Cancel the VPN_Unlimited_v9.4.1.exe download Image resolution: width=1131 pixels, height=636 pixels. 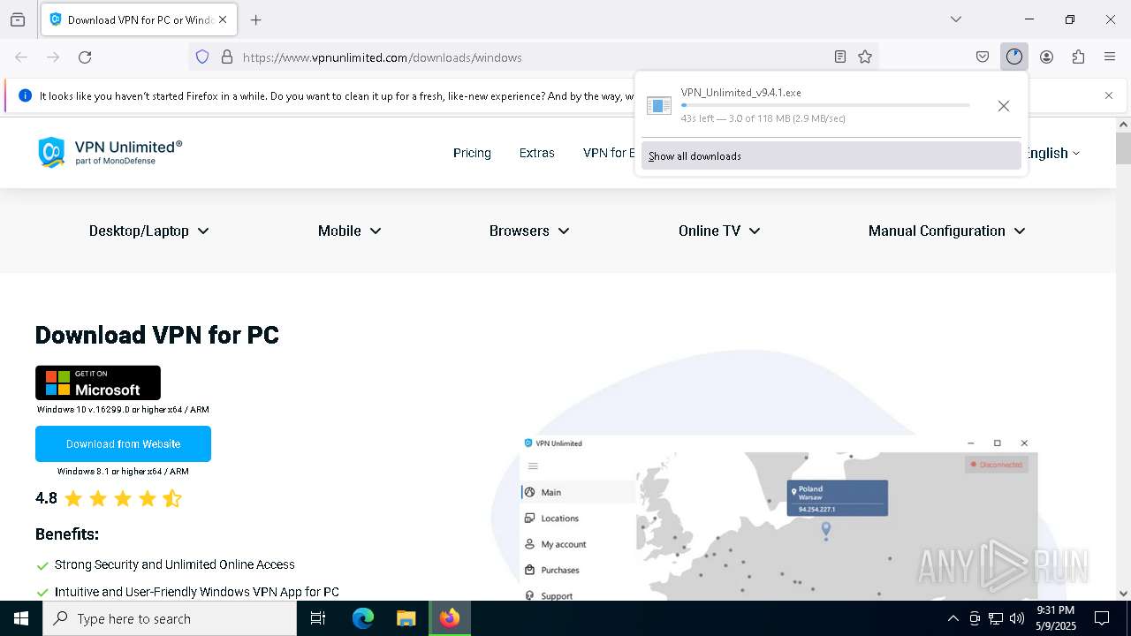click(1004, 106)
